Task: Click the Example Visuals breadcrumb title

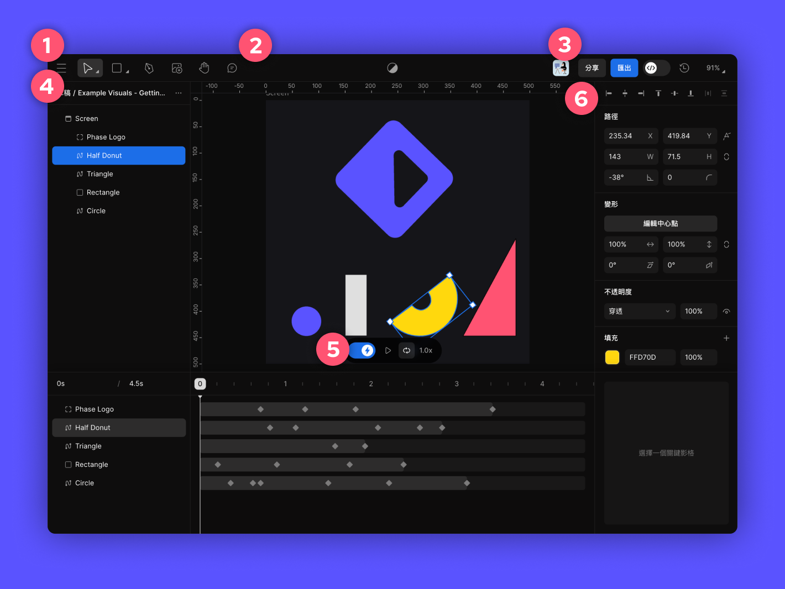Action: click(121, 93)
